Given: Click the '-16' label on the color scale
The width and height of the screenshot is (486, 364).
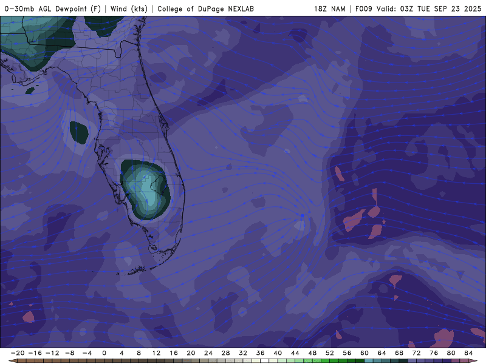Looking at the screenshot, I should pyautogui.click(x=35, y=353).
